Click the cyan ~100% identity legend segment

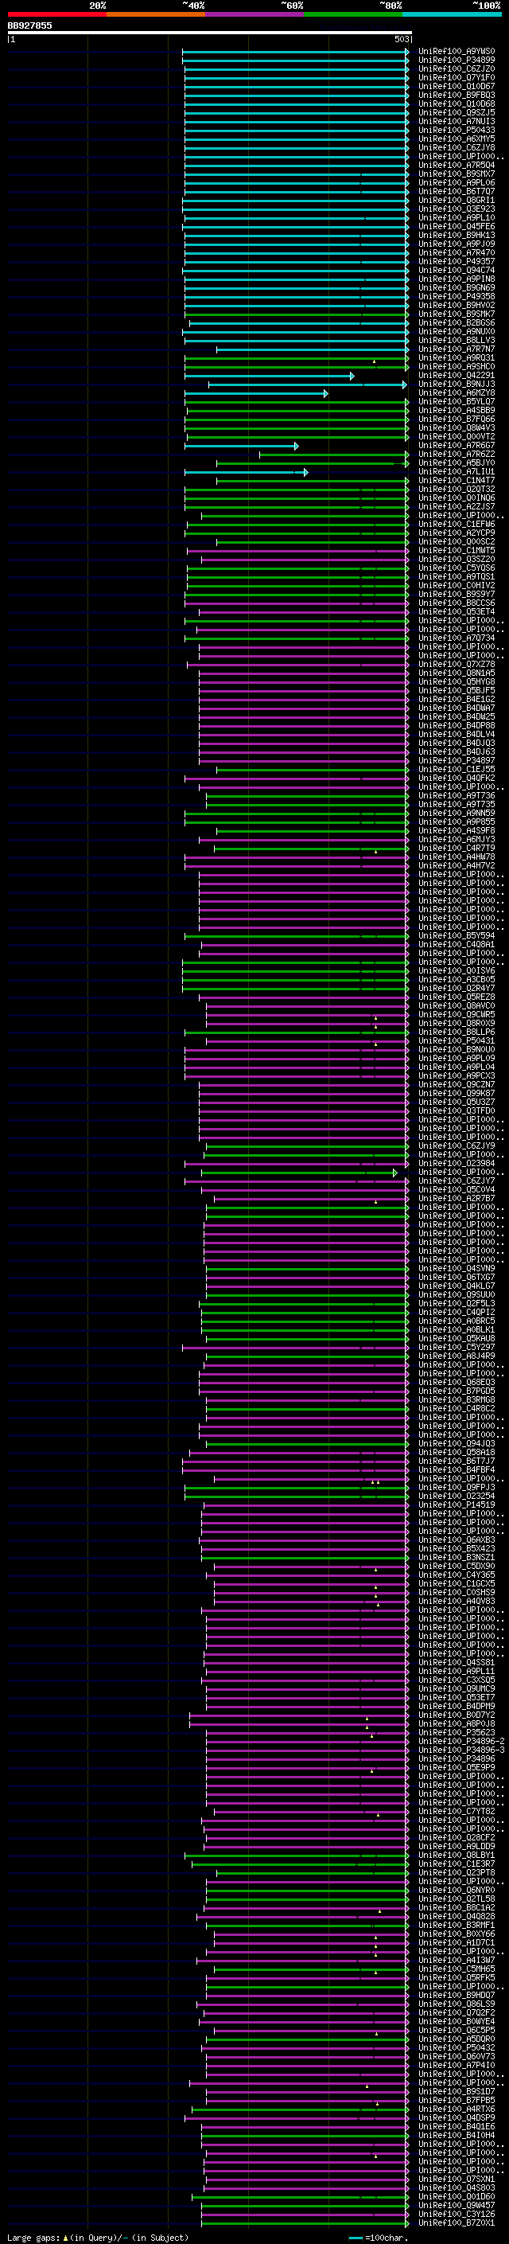click(452, 14)
